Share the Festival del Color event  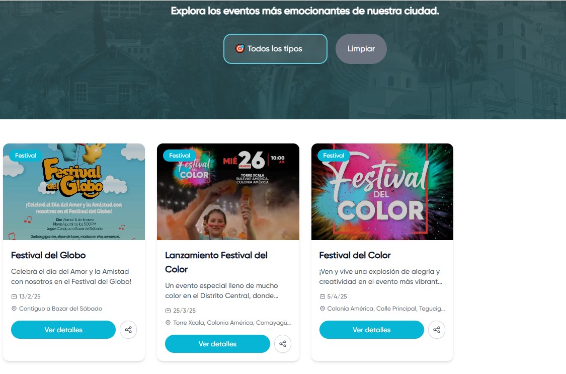tap(436, 330)
